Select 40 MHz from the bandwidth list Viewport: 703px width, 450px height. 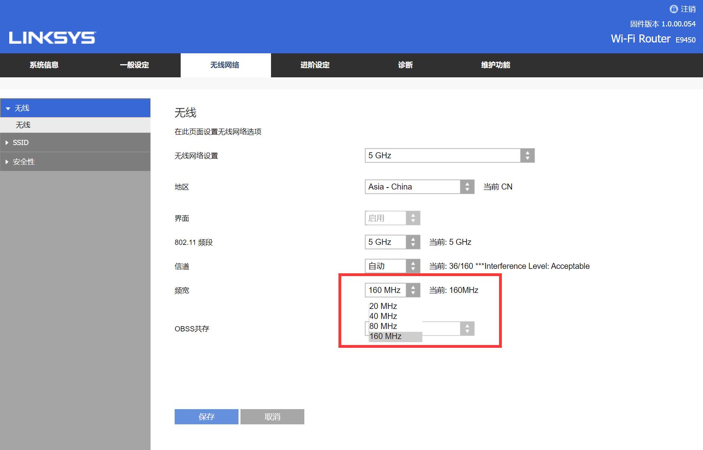point(383,316)
